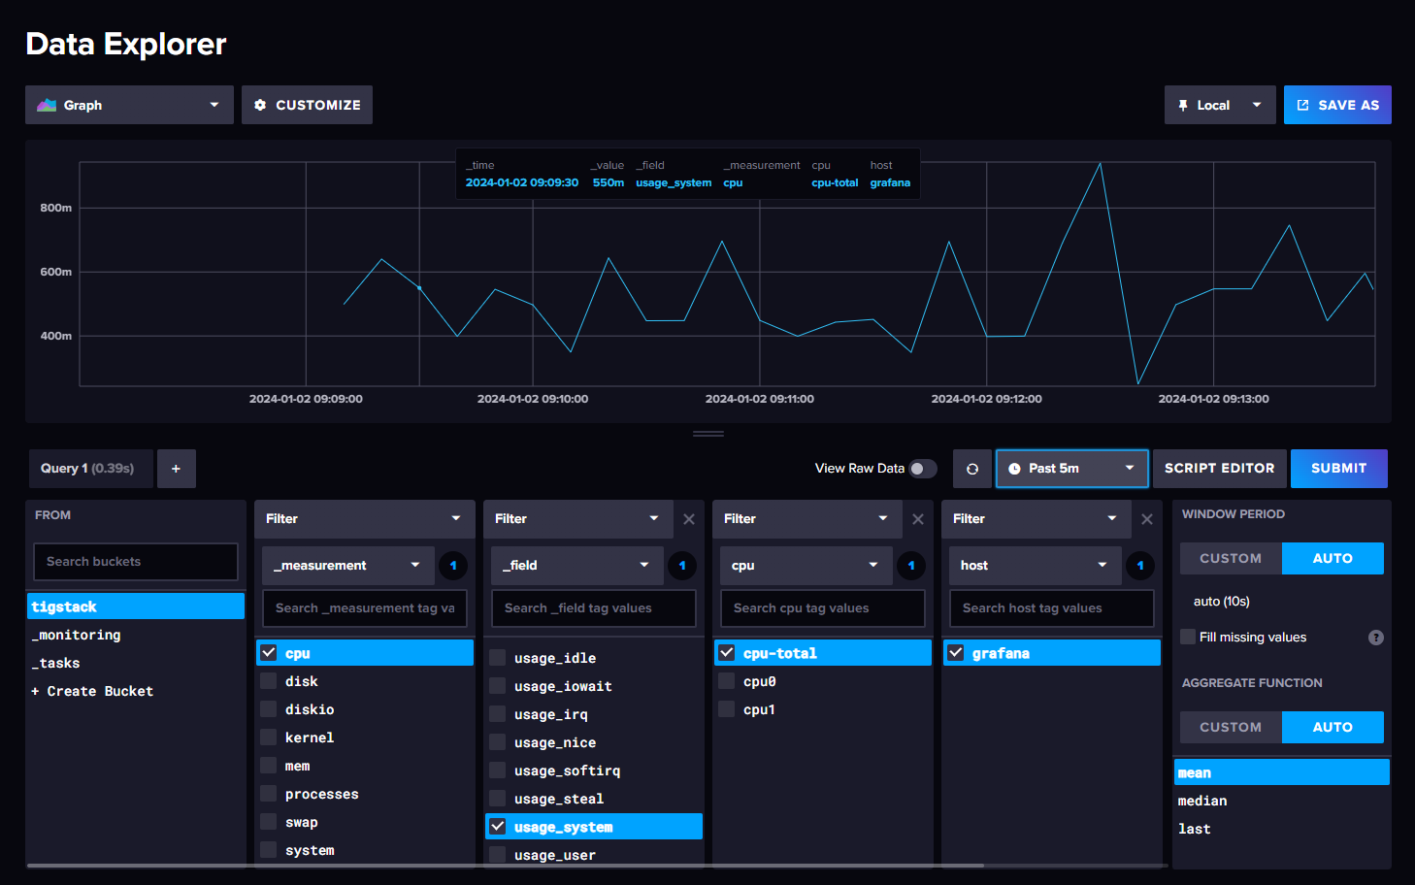This screenshot has height=885, width=1415.
Task: Open the _measurement filter dropdown
Action: 346,565
